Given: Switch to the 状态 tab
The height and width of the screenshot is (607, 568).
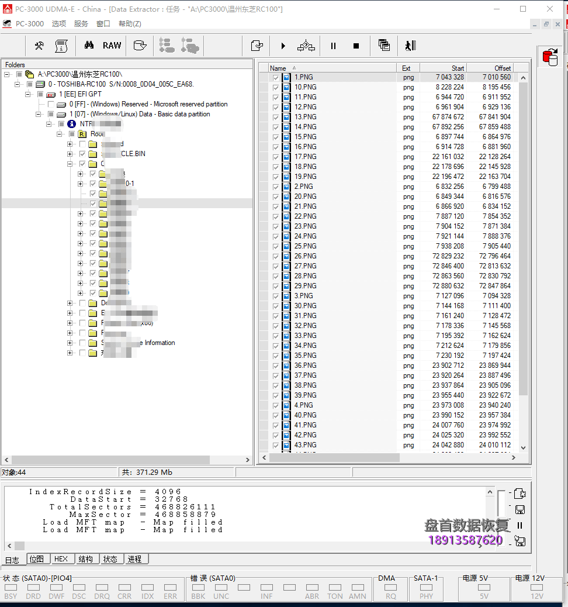Looking at the screenshot, I should tap(110, 558).
